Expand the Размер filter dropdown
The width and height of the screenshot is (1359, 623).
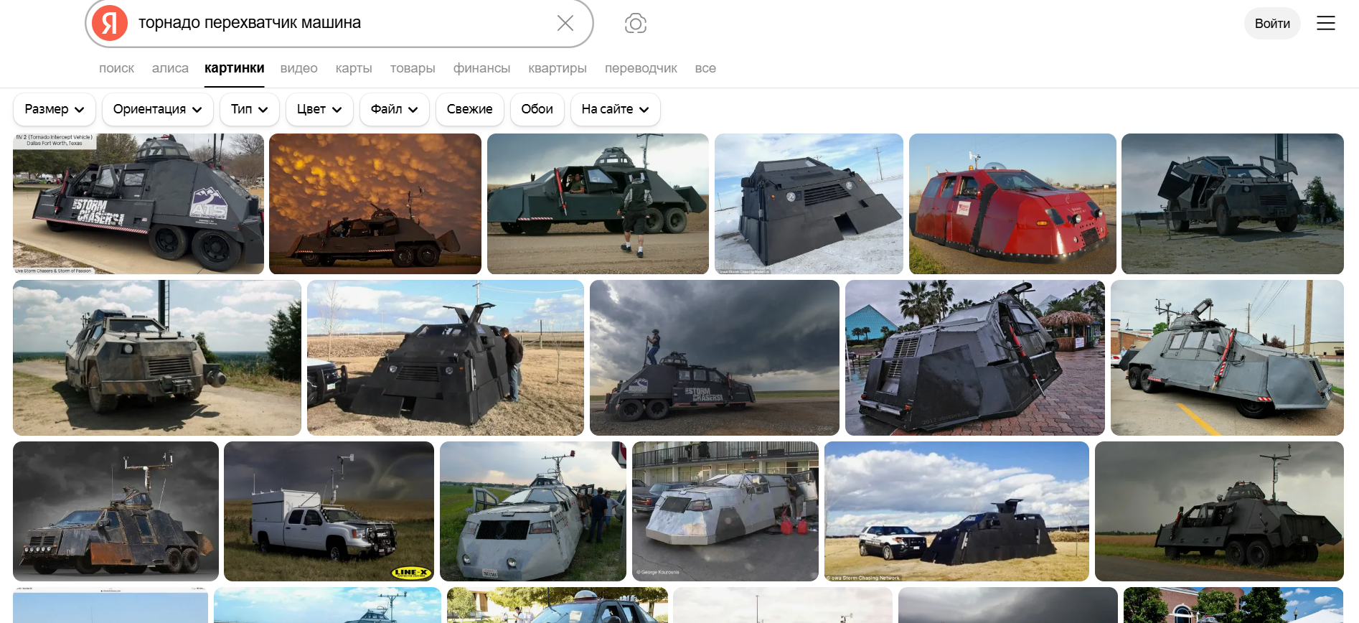click(x=55, y=109)
